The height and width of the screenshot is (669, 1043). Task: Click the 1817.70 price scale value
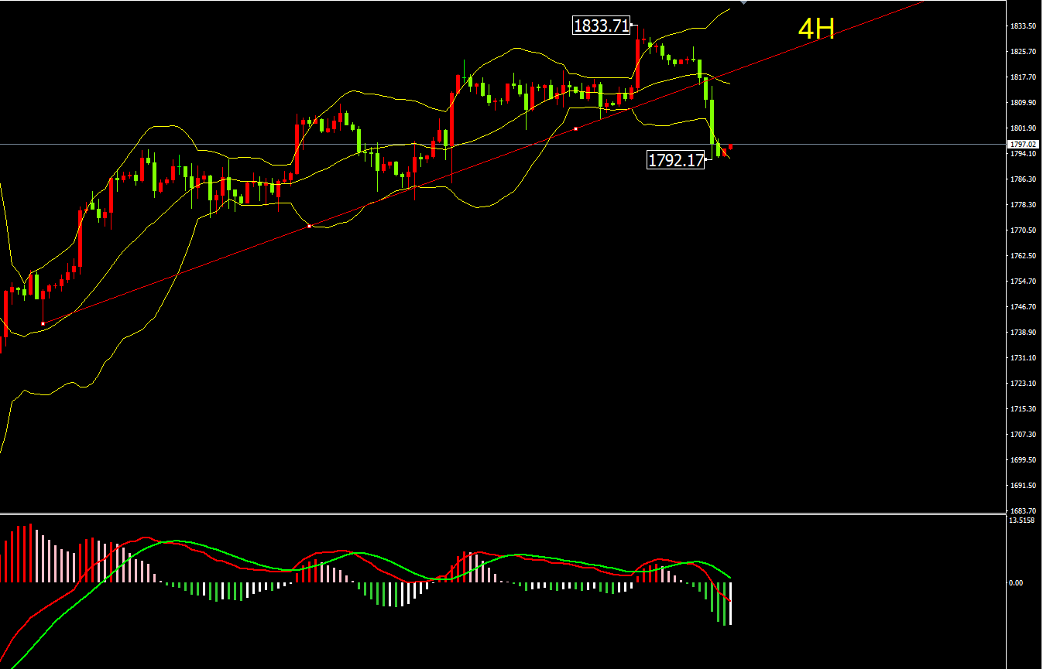pos(1023,77)
